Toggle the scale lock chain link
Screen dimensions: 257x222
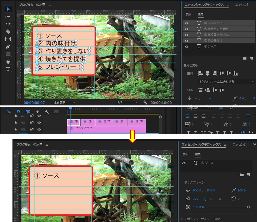click(x=205, y=199)
